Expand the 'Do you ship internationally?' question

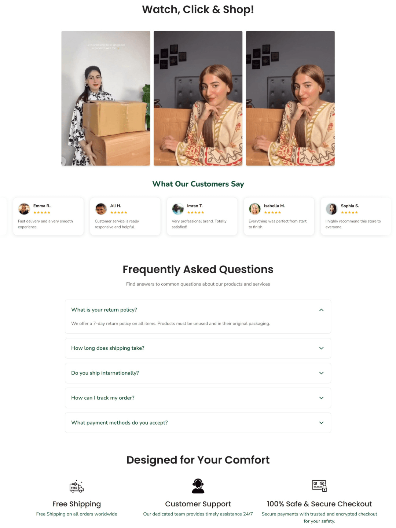click(x=198, y=373)
